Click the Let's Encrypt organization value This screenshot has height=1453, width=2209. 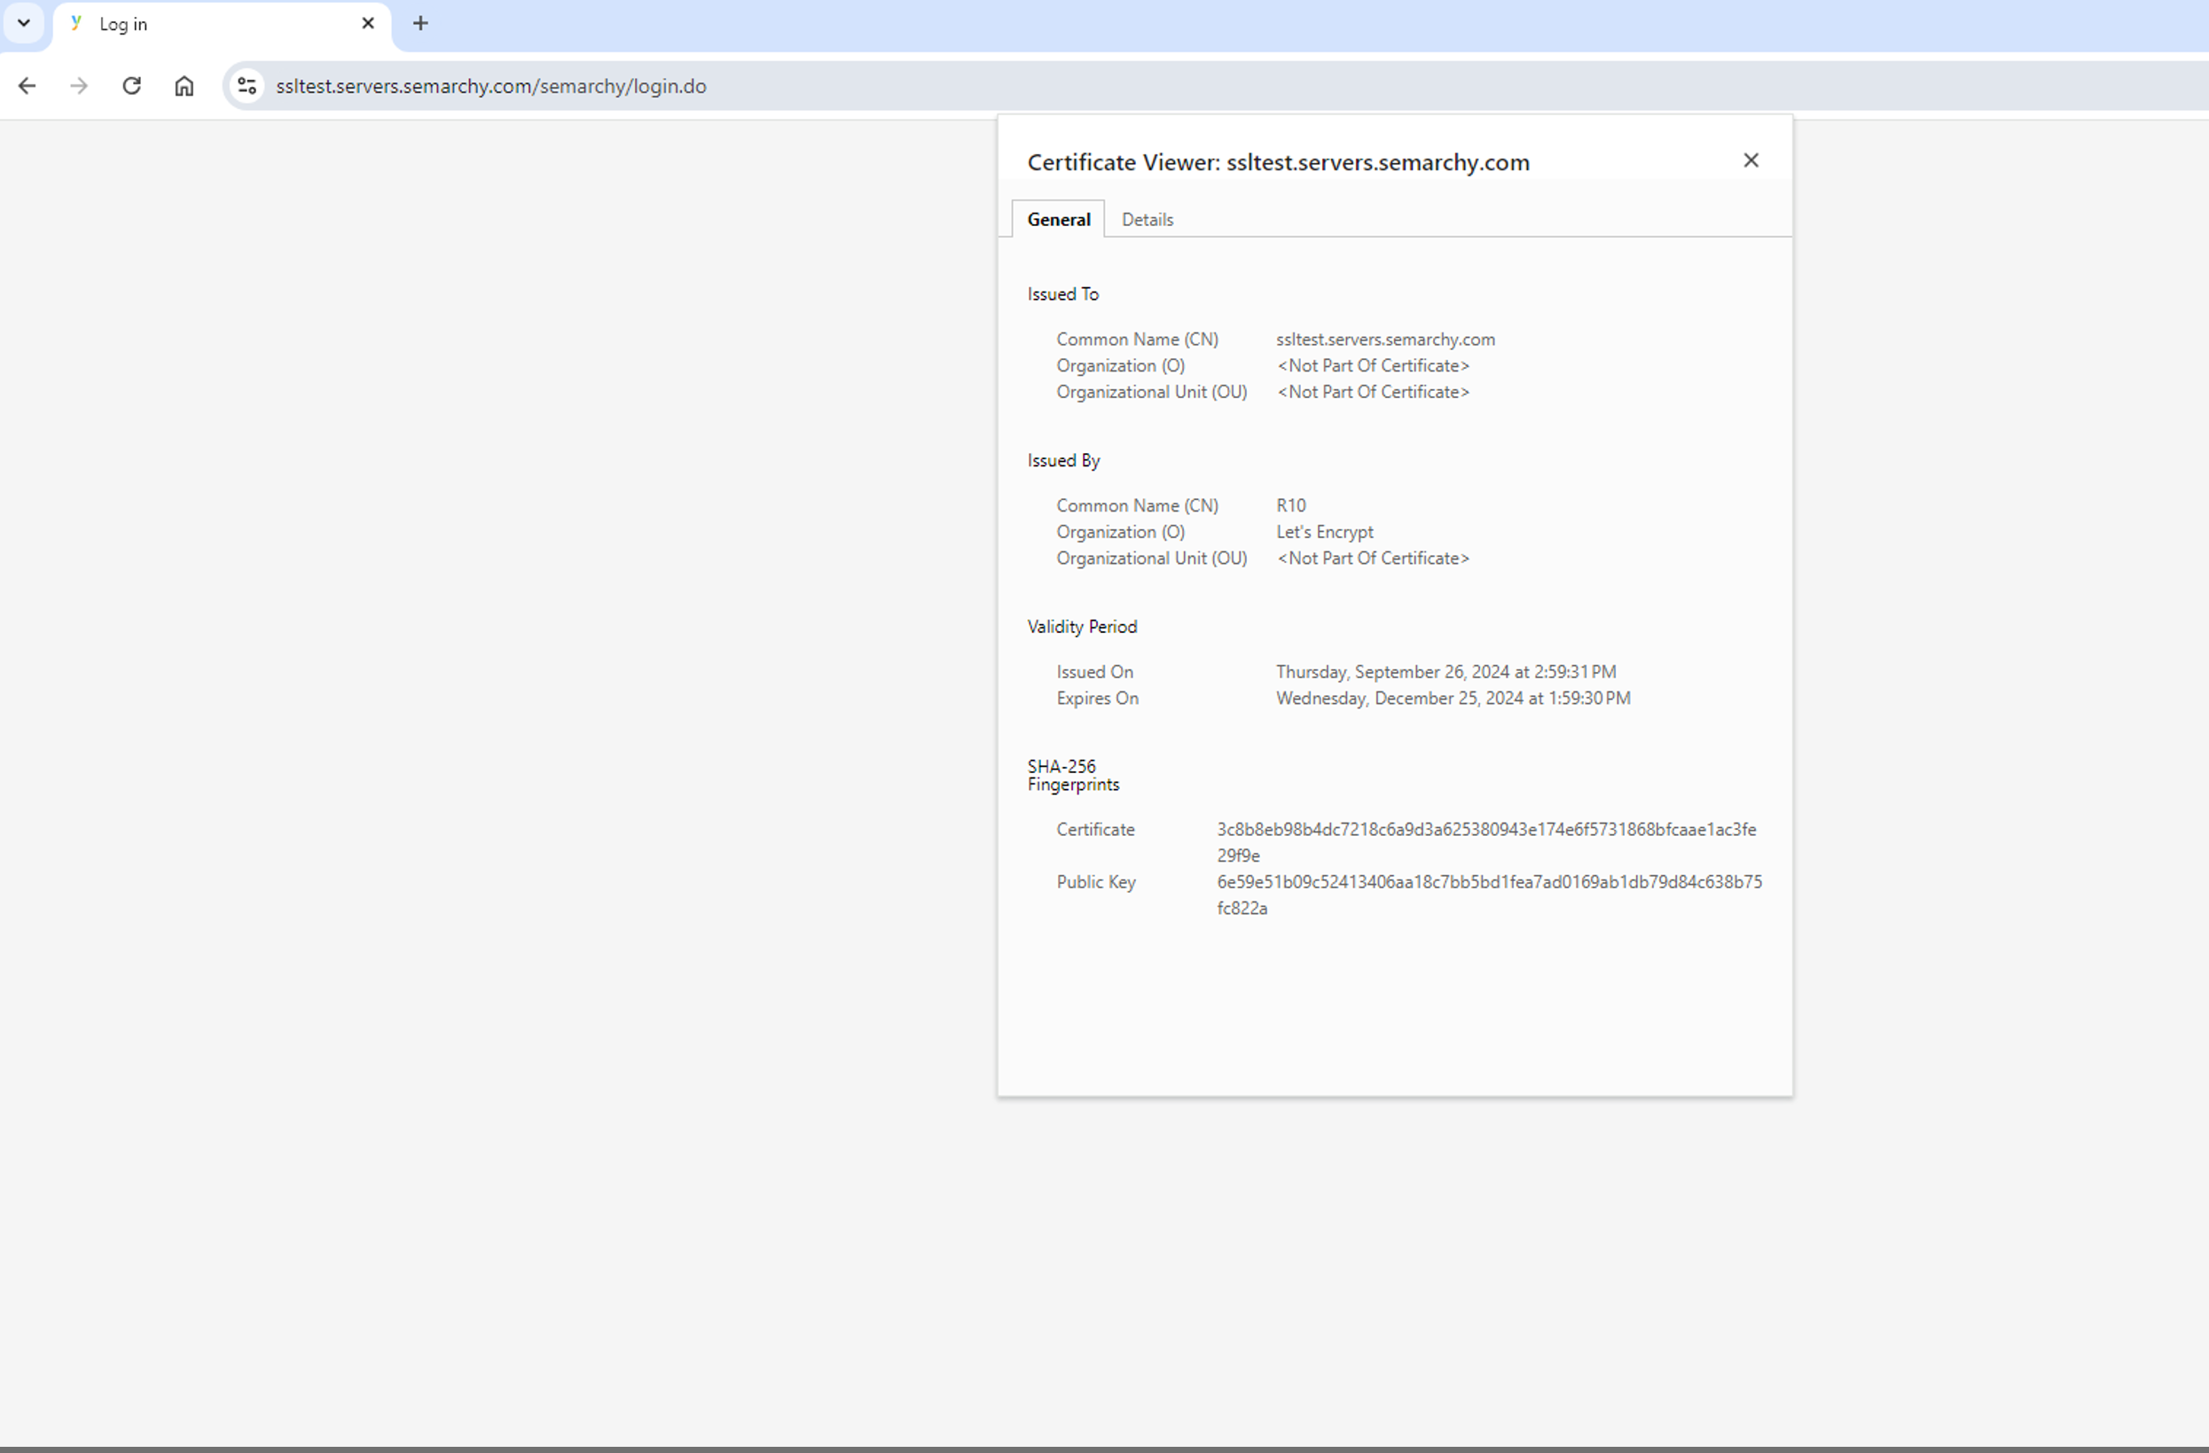pyautogui.click(x=1324, y=533)
